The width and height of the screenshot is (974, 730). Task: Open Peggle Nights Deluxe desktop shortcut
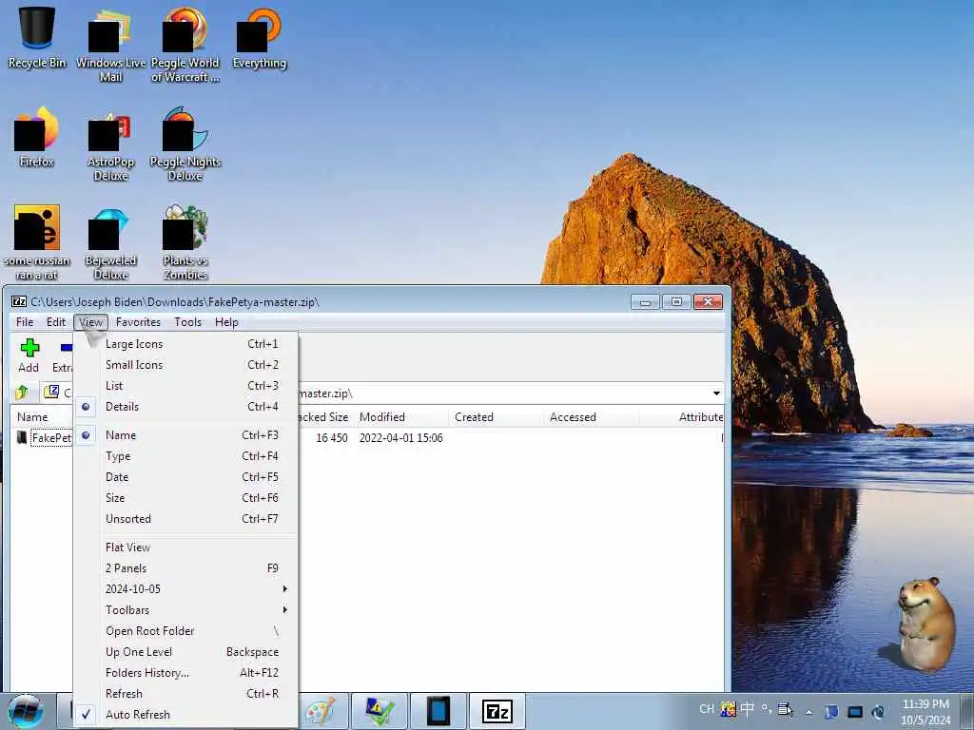185,144
